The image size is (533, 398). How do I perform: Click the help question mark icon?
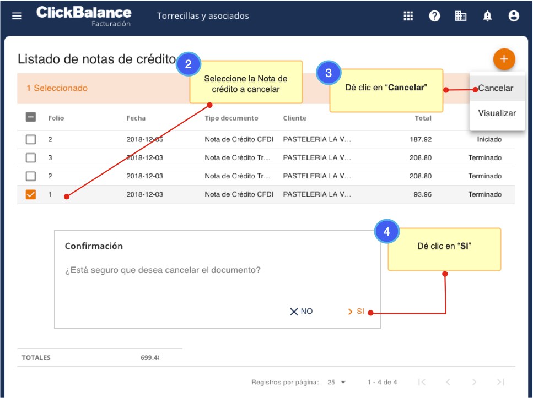(435, 16)
